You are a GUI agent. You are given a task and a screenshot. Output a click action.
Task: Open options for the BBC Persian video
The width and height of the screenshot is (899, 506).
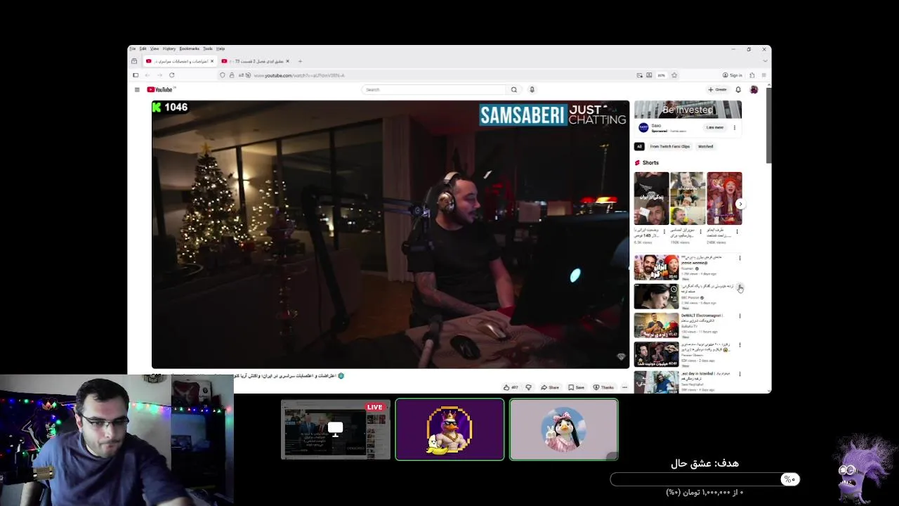pyautogui.click(x=740, y=287)
